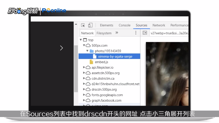The height and width of the screenshot is (123, 219).
Task: Hide the navigator with the sidebar toggle icon
Action: coord(145,33)
